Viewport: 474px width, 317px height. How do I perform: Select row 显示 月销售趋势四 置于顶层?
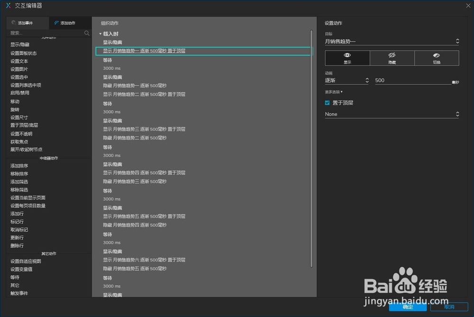(x=144, y=173)
